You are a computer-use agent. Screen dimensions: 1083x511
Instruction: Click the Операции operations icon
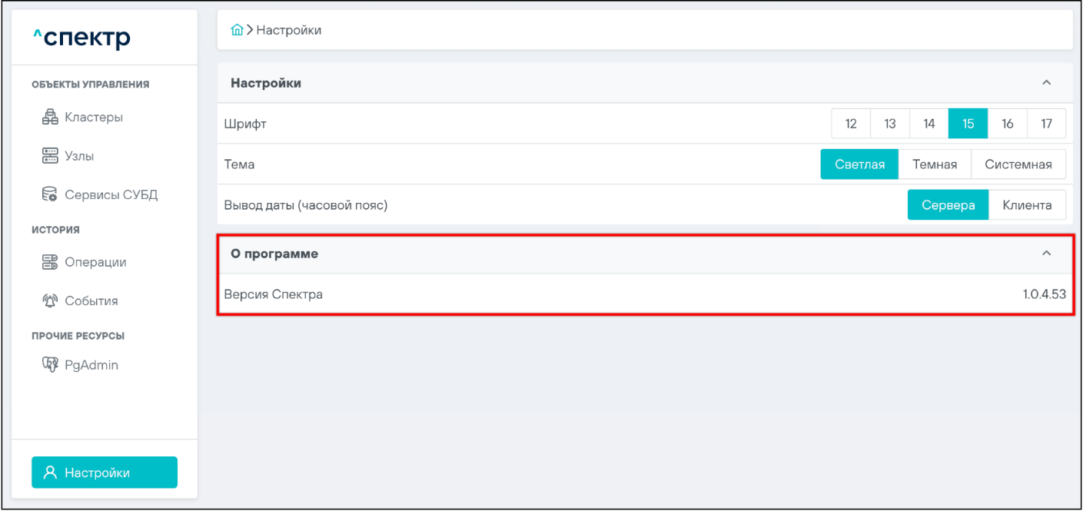[x=50, y=262]
